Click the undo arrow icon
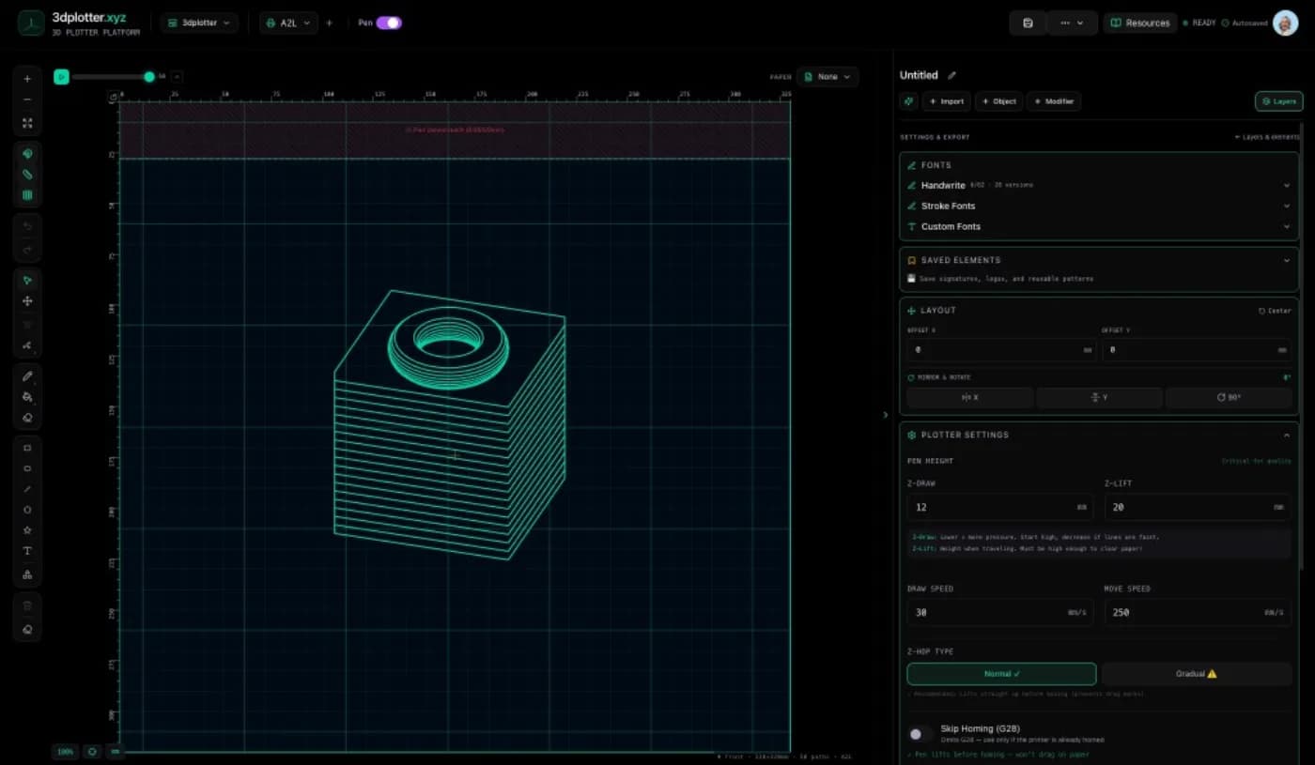Image resolution: width=1315 pixels, height=765 pixels. pyautogui.click(x=27, y=226)
